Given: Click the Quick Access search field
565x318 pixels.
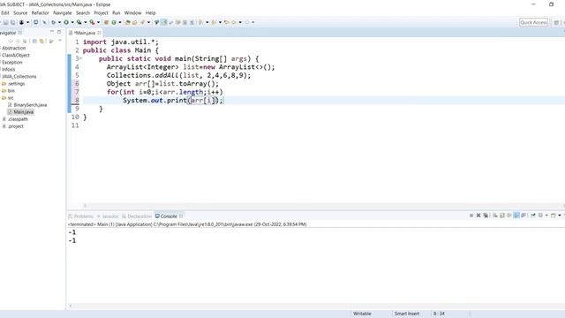Looking at the screenshot, I should [533, 22].
